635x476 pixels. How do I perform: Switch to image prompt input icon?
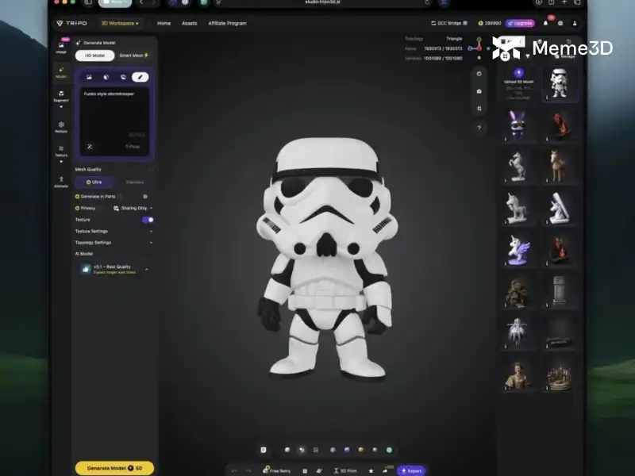pos(89,77)
